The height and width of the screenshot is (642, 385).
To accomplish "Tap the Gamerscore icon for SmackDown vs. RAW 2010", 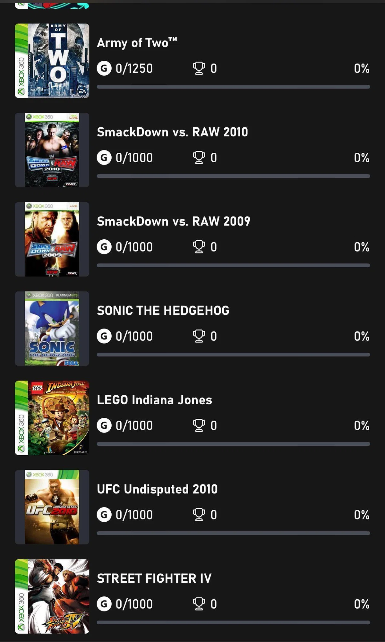I will tap(104, 158).
